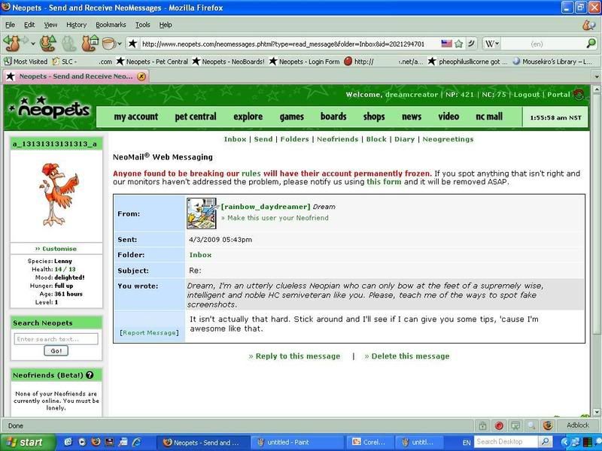Click Delete this message

click(x=407, y=356)
